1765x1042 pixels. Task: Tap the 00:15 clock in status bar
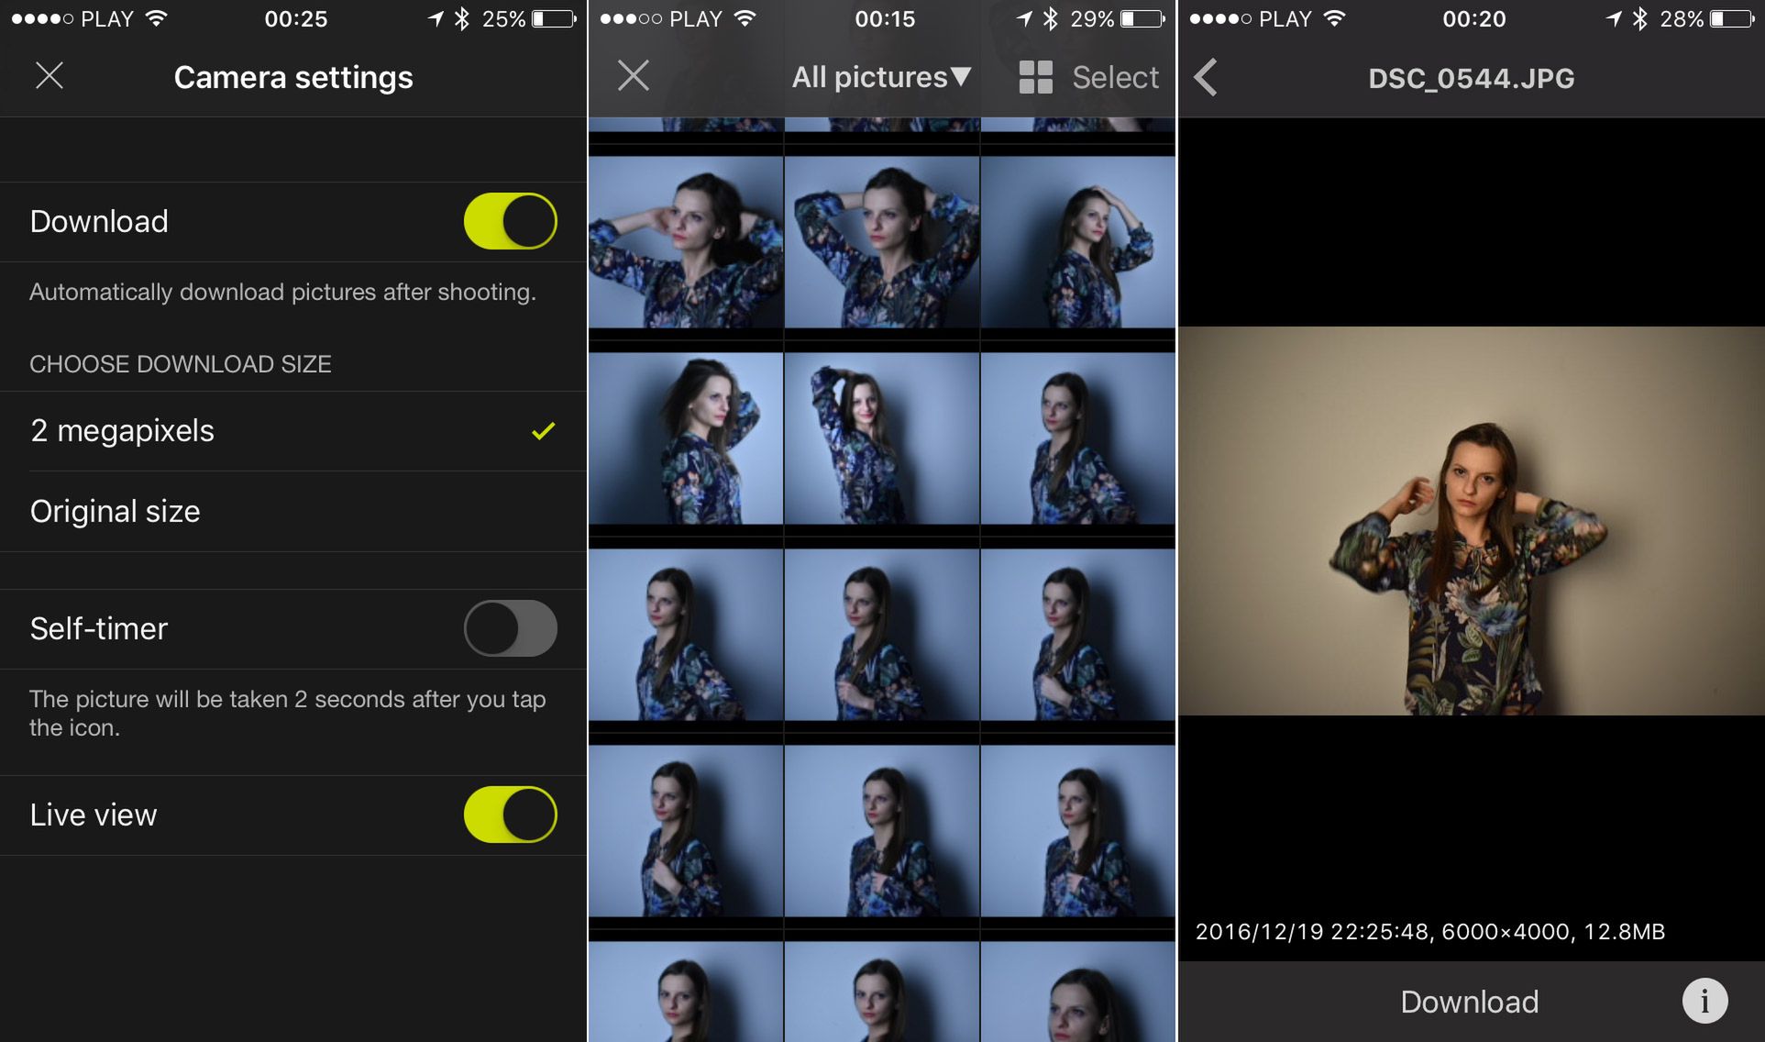pyautogui.click(x=885, y=18)
